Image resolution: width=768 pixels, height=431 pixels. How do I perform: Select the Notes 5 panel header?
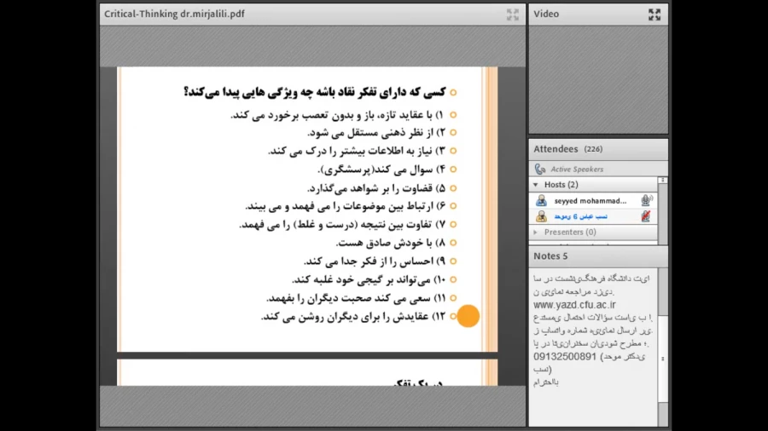tap(551, 256)
